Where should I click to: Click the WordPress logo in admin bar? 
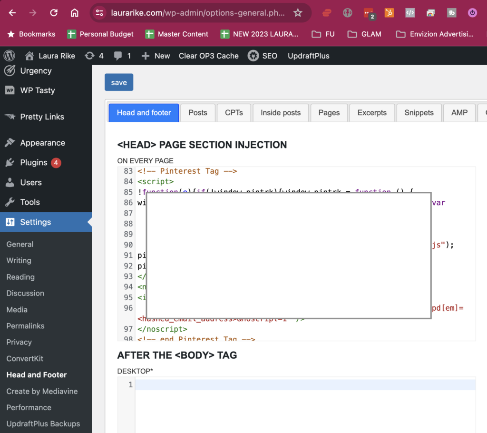coord(9,56)
